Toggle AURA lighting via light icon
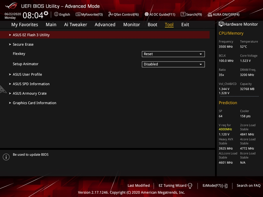The height and width of the screenshot is (197, 263). click(x=210, y=14)
